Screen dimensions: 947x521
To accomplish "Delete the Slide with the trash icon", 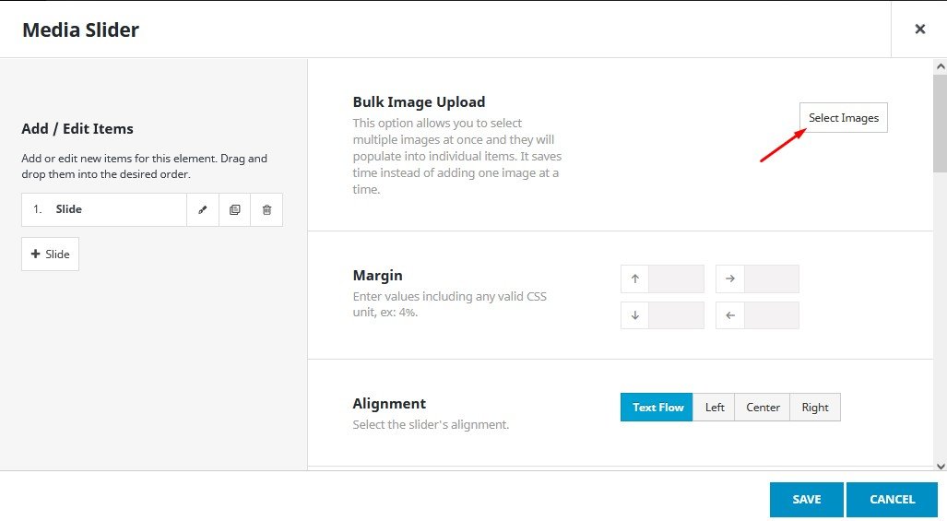I will 266,210.
